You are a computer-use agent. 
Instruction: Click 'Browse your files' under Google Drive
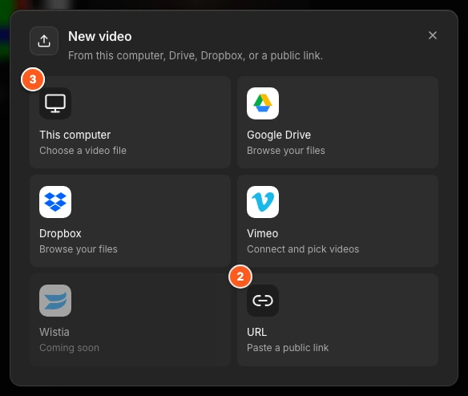(286, 151)
